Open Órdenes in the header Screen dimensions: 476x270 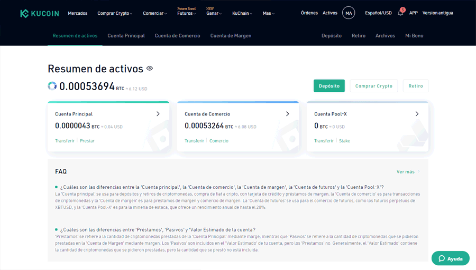tap(309, 13)
